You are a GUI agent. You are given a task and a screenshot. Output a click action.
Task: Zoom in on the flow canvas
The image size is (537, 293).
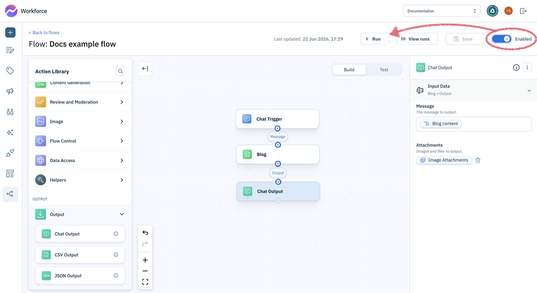click(145, 260)
